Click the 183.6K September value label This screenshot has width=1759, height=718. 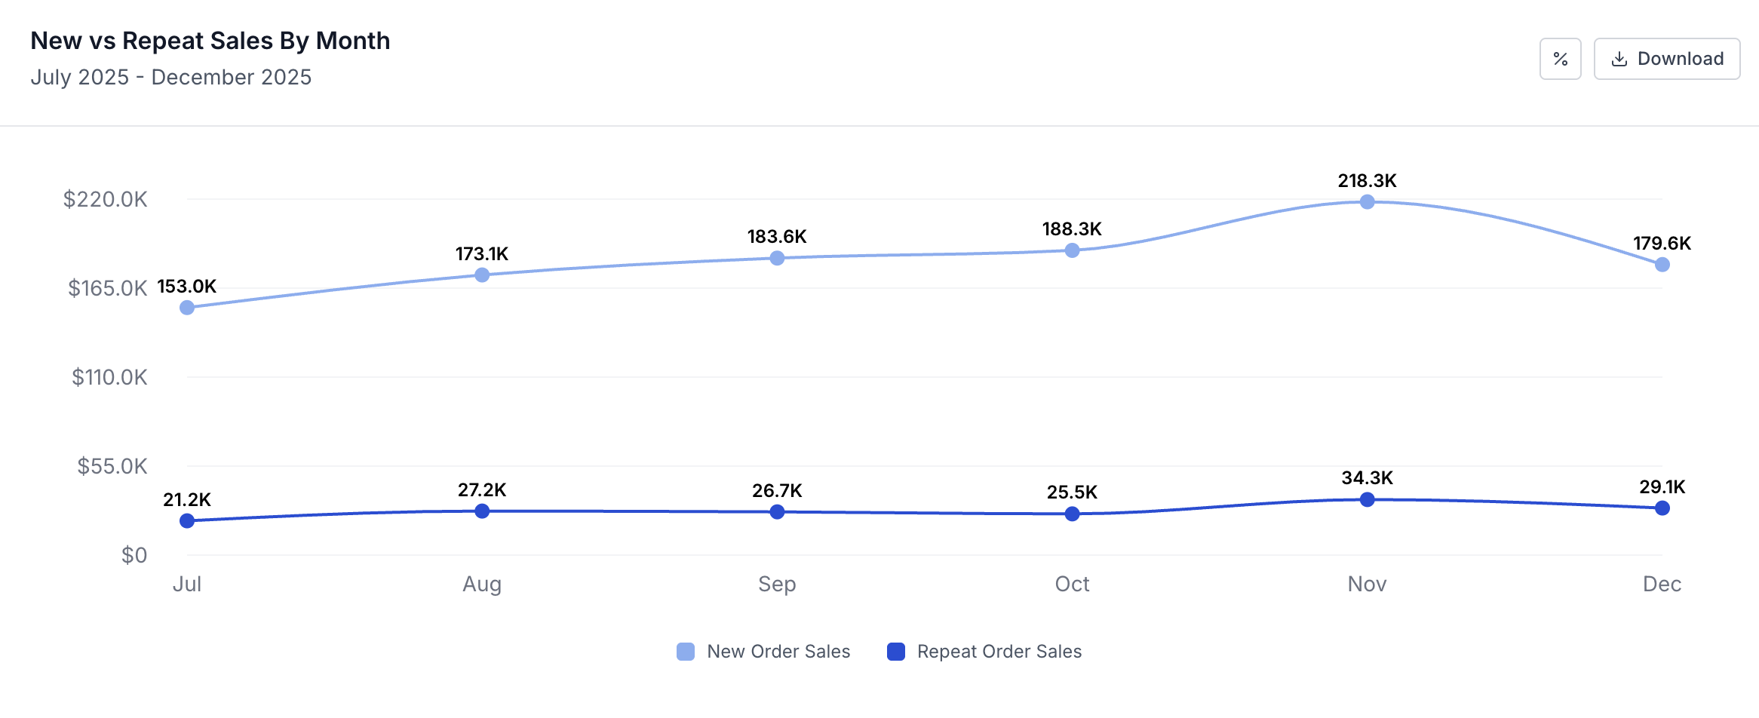(776, 235)
